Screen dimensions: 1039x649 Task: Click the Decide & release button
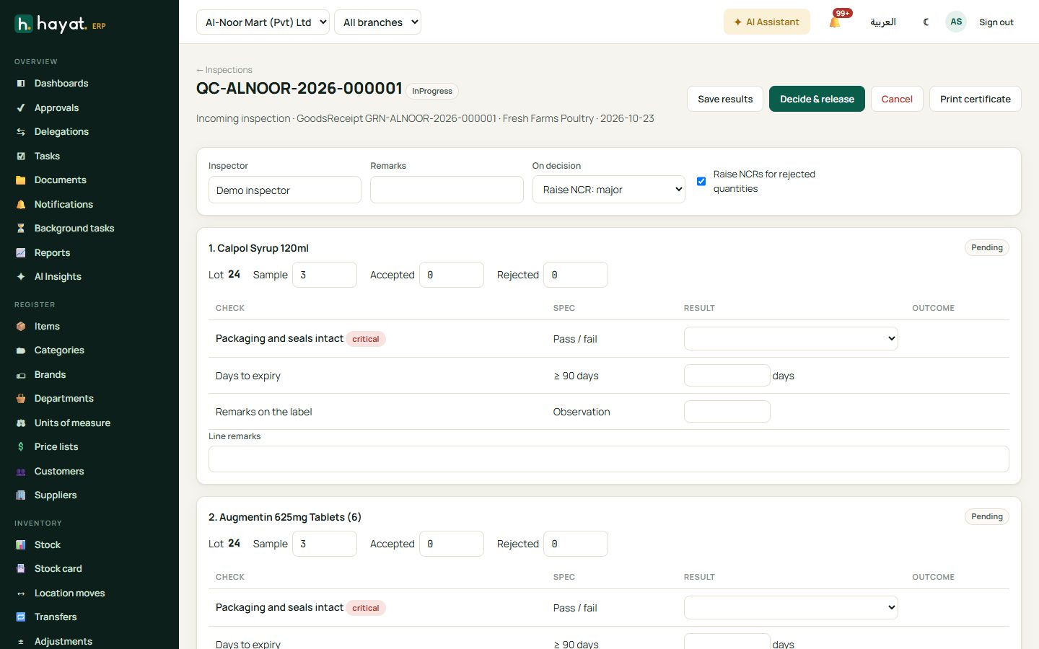click(817, 99)
